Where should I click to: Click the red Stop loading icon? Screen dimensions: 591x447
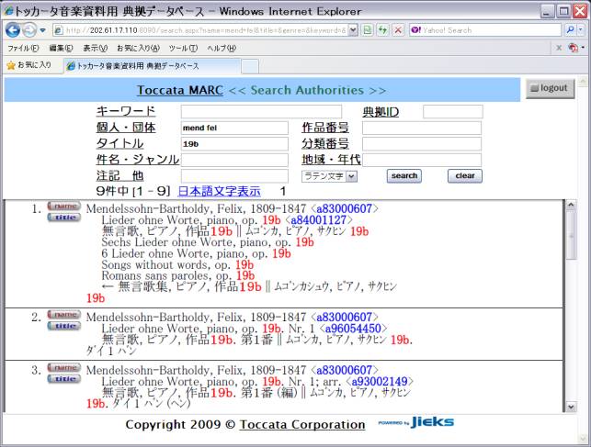[x=398, y=30]
